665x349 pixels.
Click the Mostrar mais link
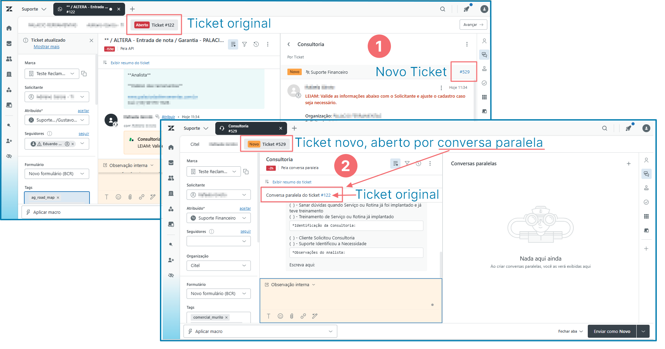[x=46, y=47]
